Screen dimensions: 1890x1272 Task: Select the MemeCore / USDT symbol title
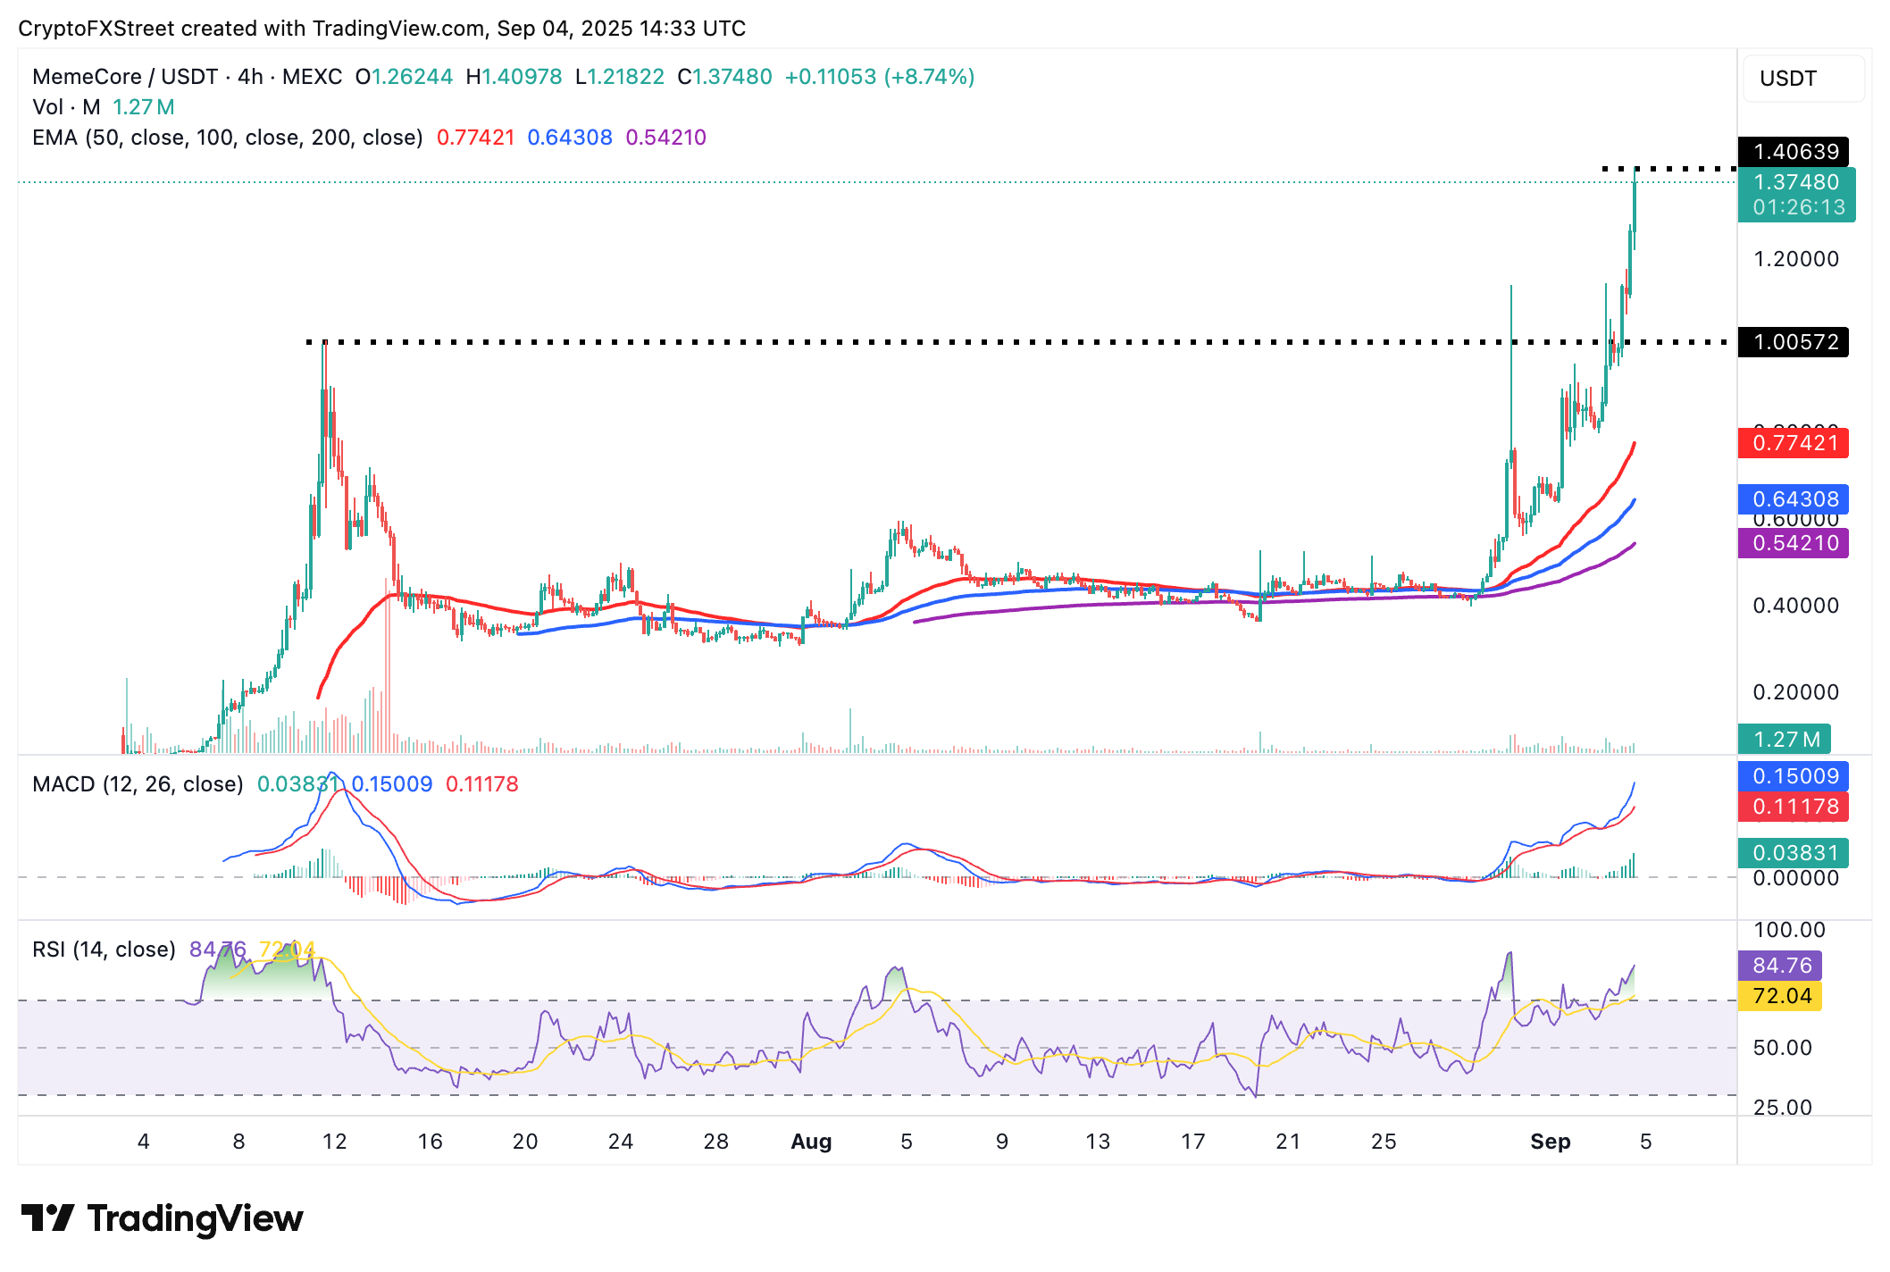(x=125, y=77)
